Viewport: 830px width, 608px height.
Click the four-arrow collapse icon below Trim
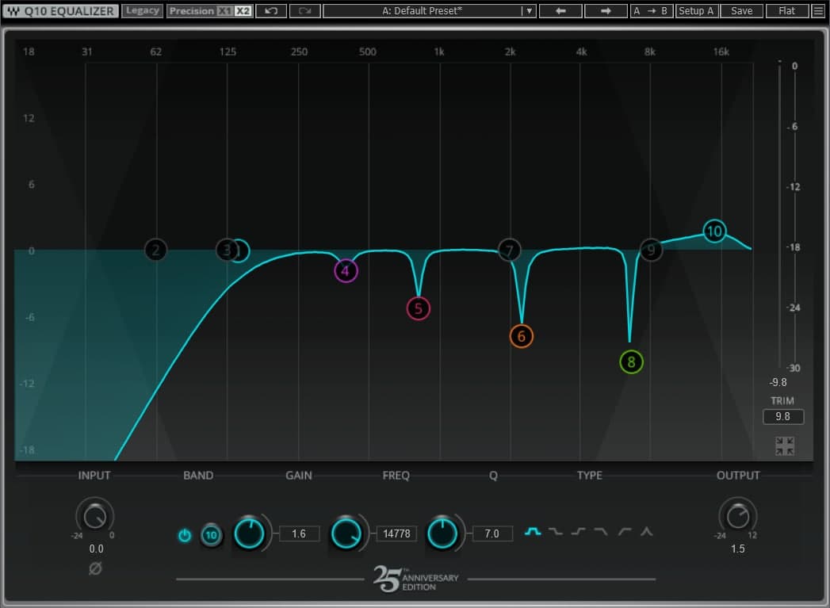coord(784,445)
